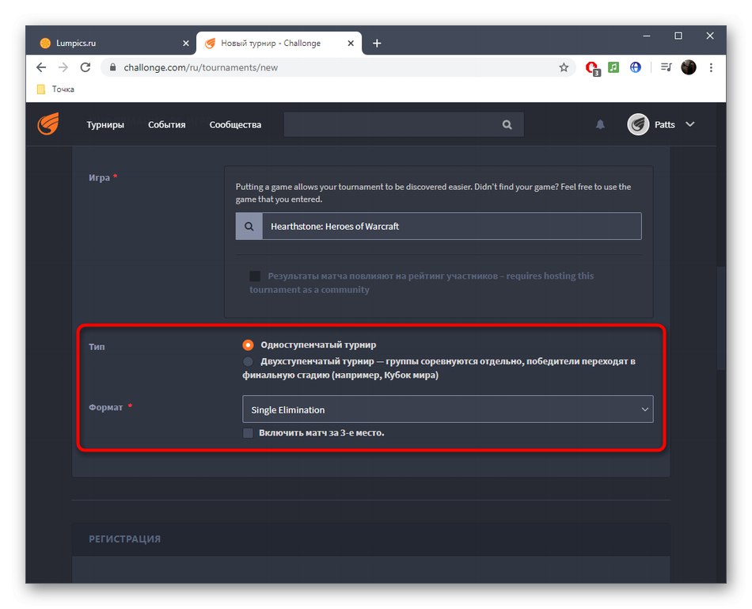
Task: Open Chrome's media playlist control icon
Action: (x=665, y=67)
